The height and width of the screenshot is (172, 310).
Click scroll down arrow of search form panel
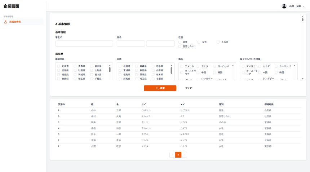click(302, 79)
